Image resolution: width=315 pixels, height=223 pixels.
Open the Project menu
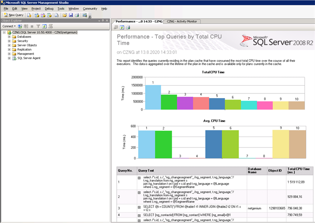[x=36, y=9]
